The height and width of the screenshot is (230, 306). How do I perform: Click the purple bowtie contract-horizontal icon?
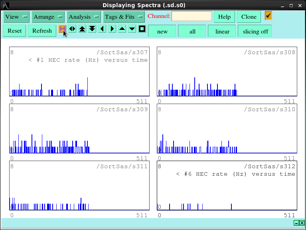click(62, 29)
